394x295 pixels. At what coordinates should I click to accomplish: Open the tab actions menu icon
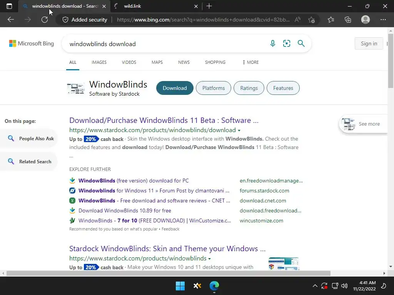(9, 6)
